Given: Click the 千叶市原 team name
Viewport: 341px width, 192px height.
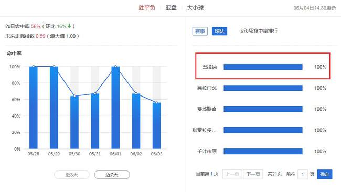Looking at the screenshot, I should point(207,151).
